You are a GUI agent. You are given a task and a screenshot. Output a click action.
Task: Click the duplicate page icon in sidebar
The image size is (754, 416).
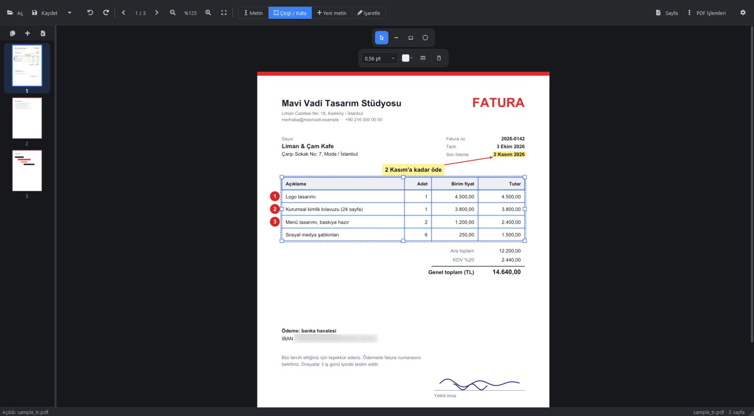coord(13,33)
